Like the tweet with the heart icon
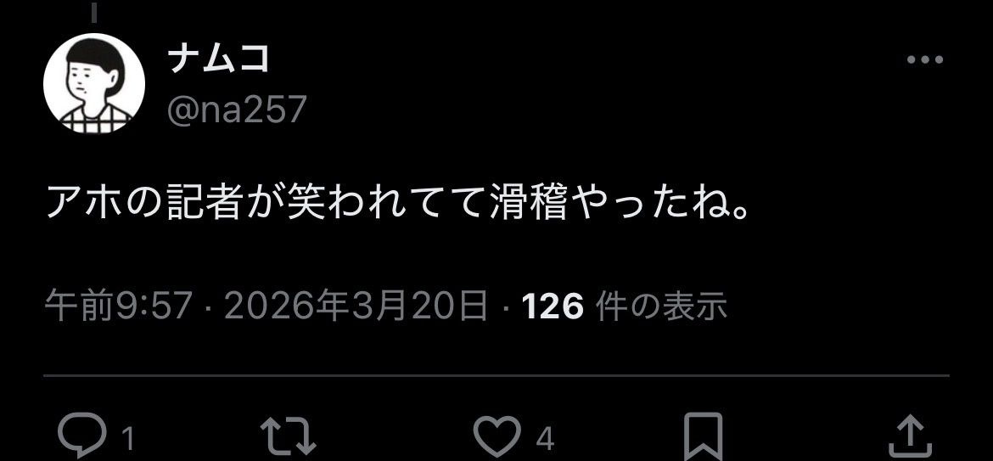The height and width of the screenshot is (461, 993). tap(497, 435)
